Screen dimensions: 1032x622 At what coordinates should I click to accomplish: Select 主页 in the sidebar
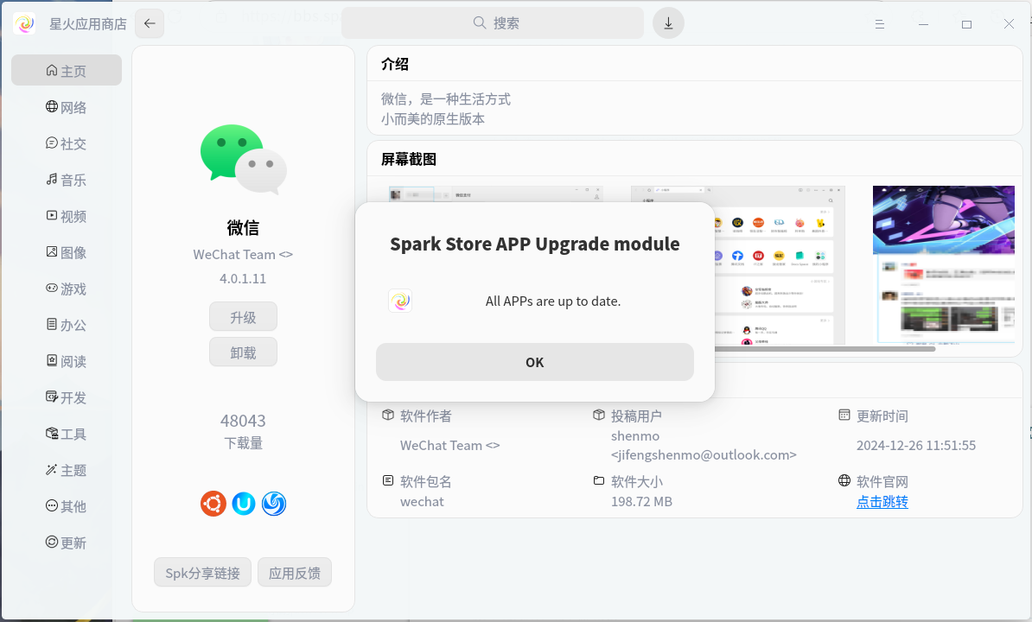tap(67, 70)
